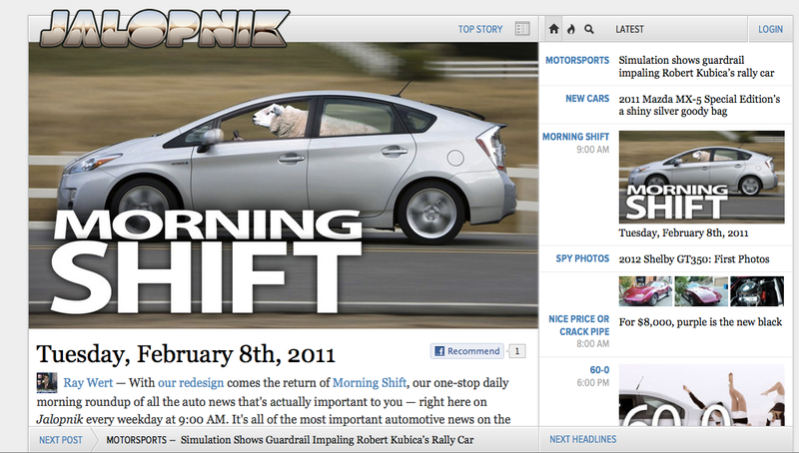Follow the Morning Shift link in article text
Screen dimensions: 799x453
tap(370, 383)
